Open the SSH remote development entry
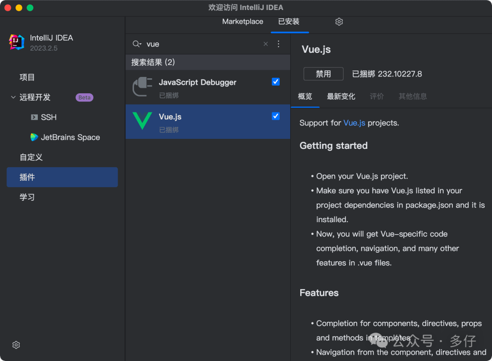 pyautogui.click(x=48, y=117)
